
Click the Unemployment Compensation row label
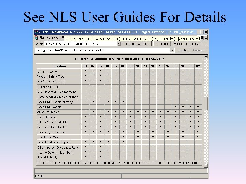click(x=57, y=92)
